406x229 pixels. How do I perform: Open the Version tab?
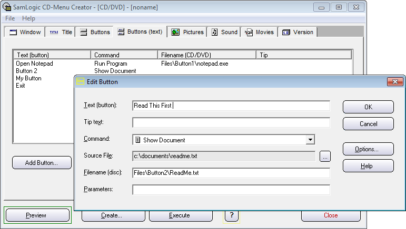pyautogui.click(x=298, y=32)
